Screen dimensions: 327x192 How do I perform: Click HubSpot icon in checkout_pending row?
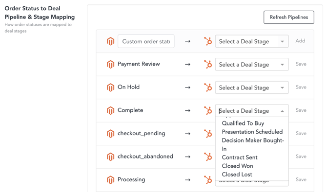[x=208, y=133]
